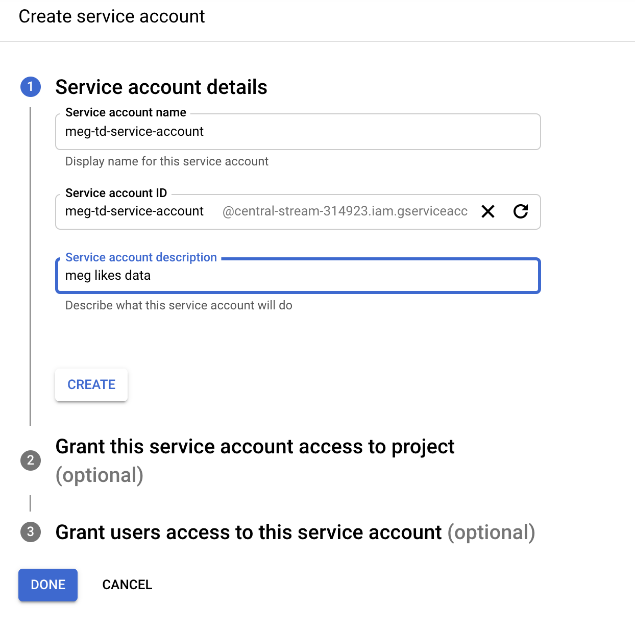Click the "Service account description" label
The height and width of the screenshot is (631, 635).
tap(141, 257)
